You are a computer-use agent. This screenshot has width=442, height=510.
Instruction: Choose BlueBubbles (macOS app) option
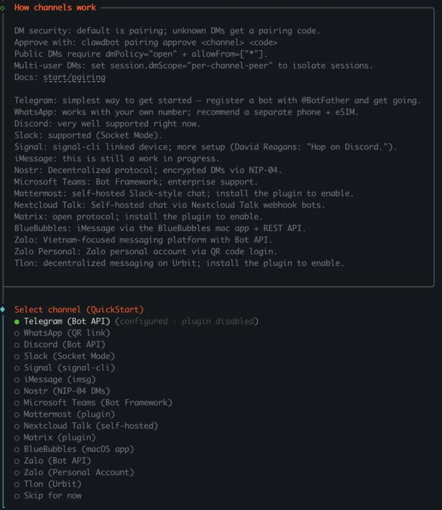[79, 449]
